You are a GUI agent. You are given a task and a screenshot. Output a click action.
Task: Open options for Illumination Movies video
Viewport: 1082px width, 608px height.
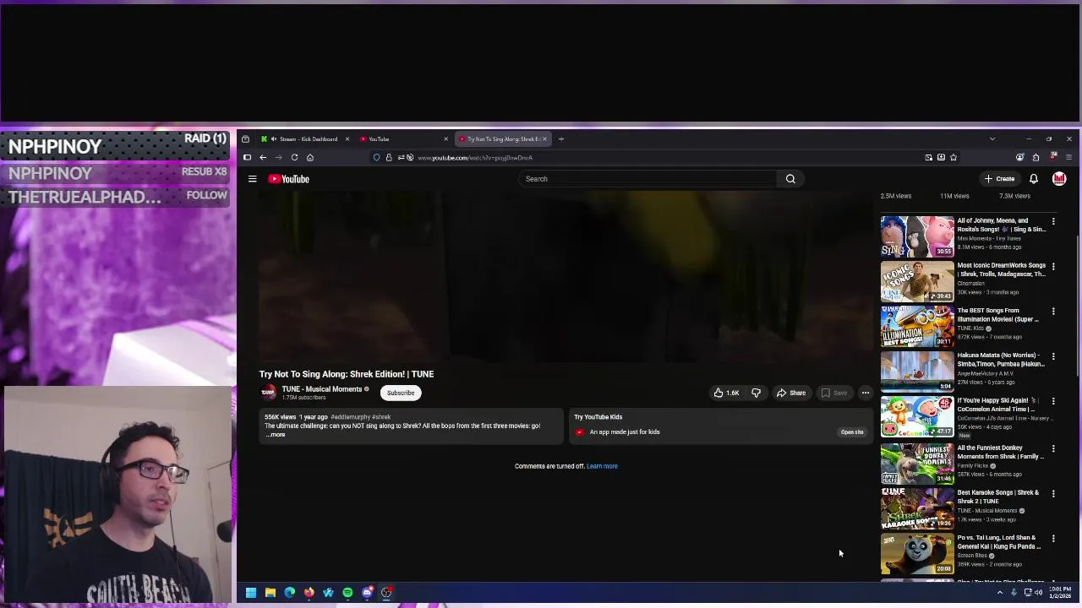click(x=1053, y=312)
